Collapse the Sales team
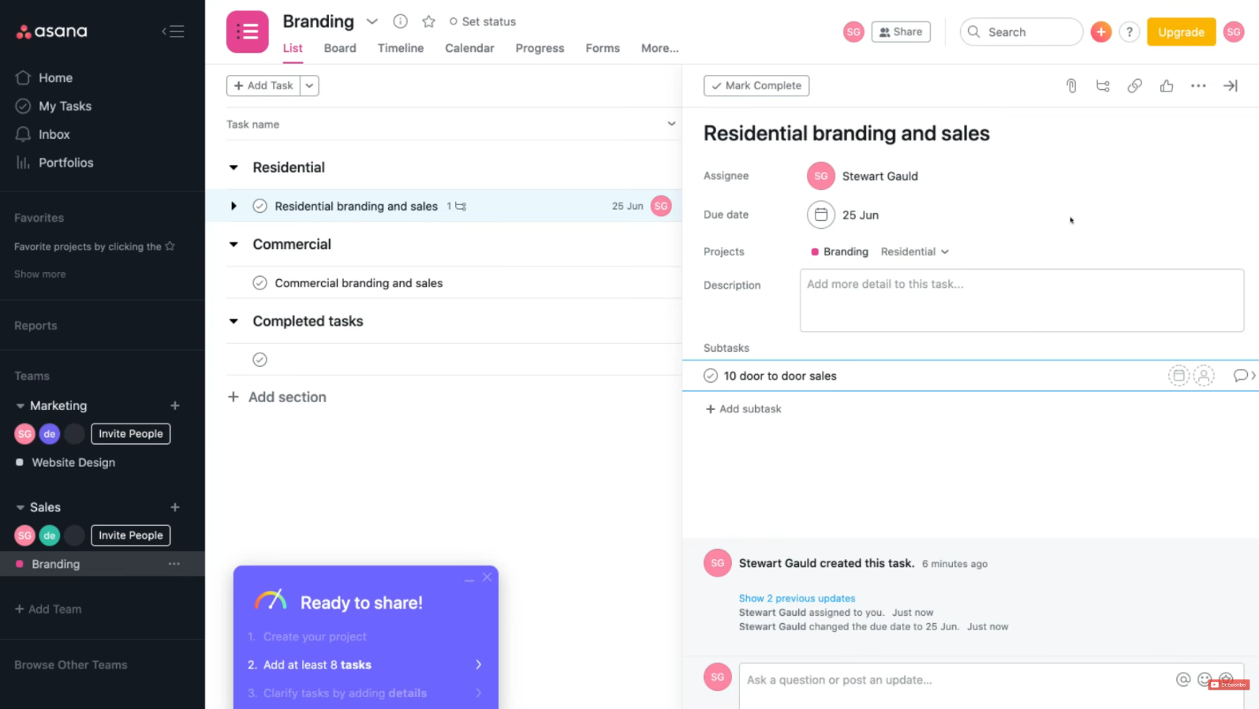 point(20,507)
